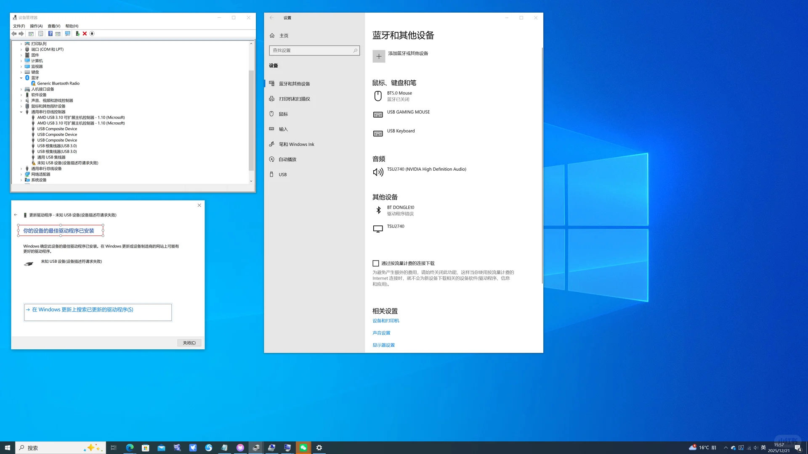Click the scan for hardware changes toolbar icon
808x454 pixels.
(68, 34)
